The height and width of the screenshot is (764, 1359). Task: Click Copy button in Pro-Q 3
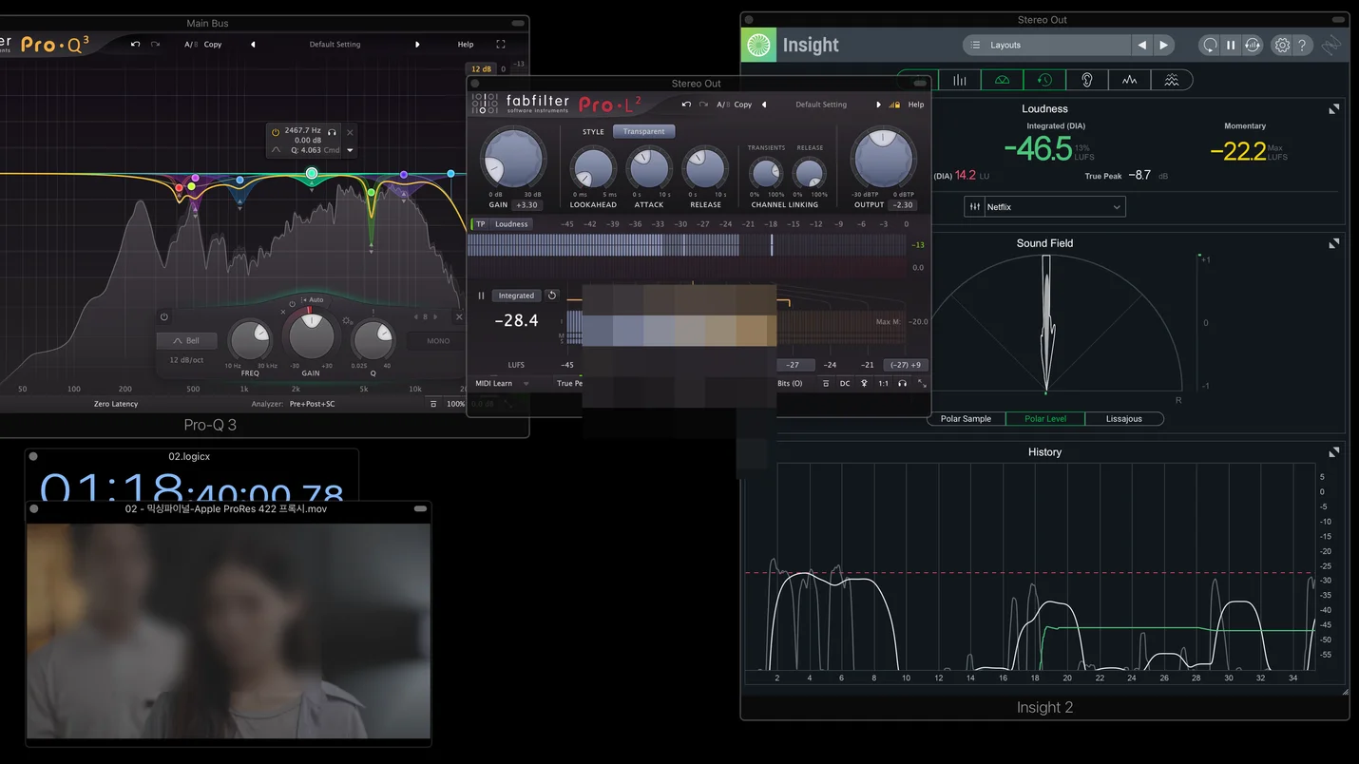click(x=213, y=45)
